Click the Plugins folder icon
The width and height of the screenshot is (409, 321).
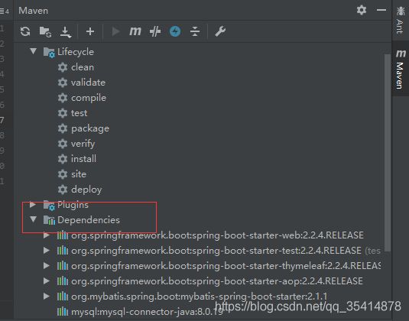click(x=49, y=206)
